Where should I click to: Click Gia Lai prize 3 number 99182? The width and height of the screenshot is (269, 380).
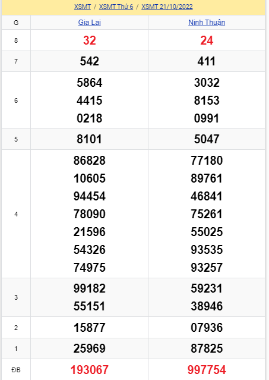pos(90,288)
